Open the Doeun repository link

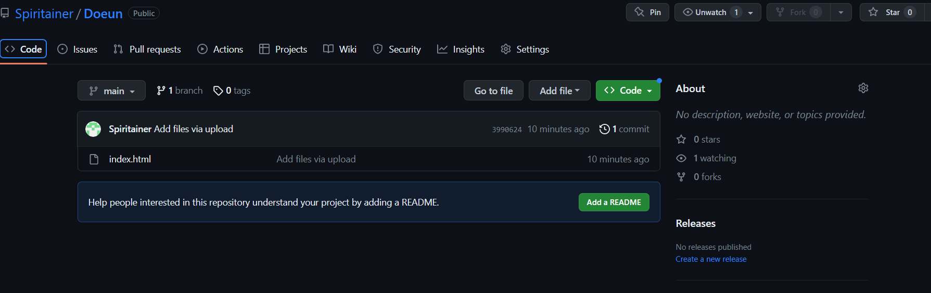pos(103,14)
